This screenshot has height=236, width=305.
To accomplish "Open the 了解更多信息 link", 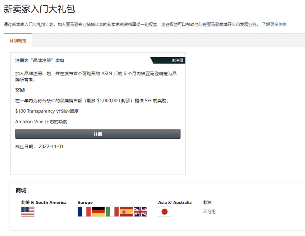I will click(x=274, y=24).
